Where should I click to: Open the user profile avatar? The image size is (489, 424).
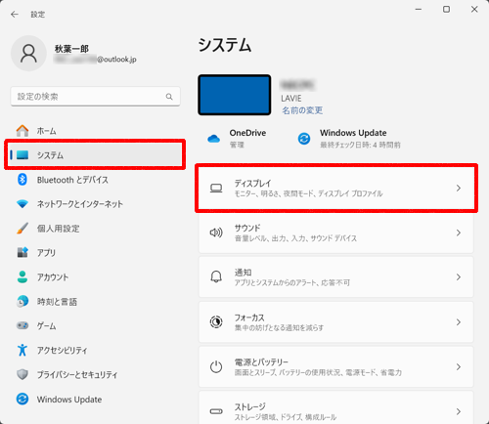28,54
